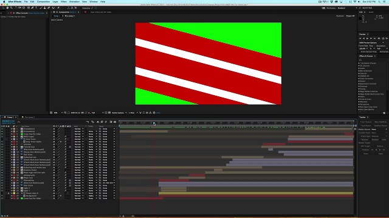Click the timeline search icon beside timecode
The height and width of the screenshot is (218, 389).
click(19, 122)
